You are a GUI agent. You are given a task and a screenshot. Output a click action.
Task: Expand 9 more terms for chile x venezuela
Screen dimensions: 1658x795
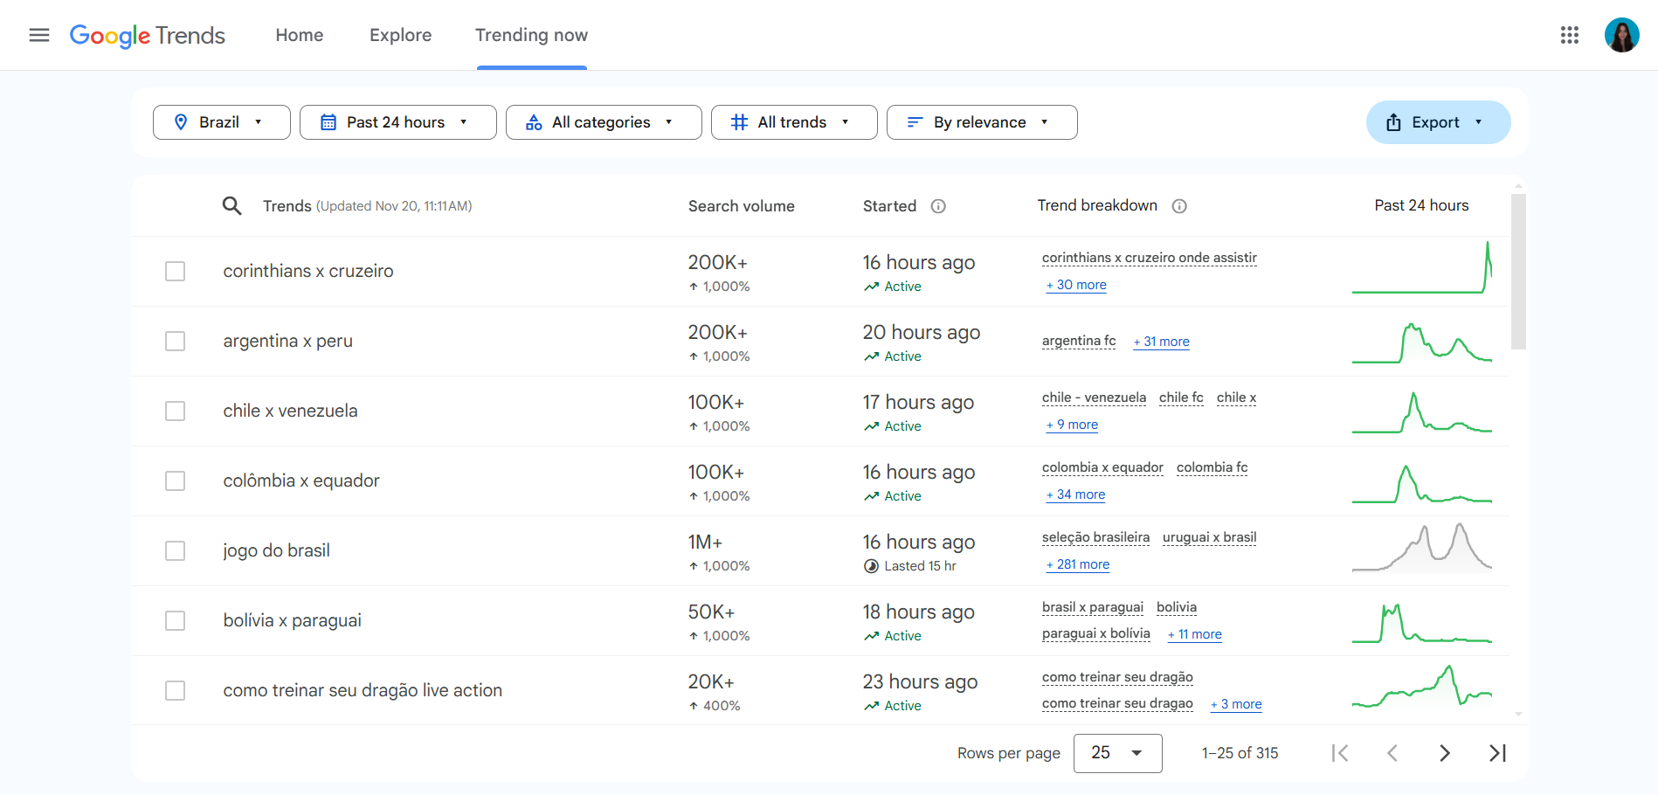coord(1072,425)
